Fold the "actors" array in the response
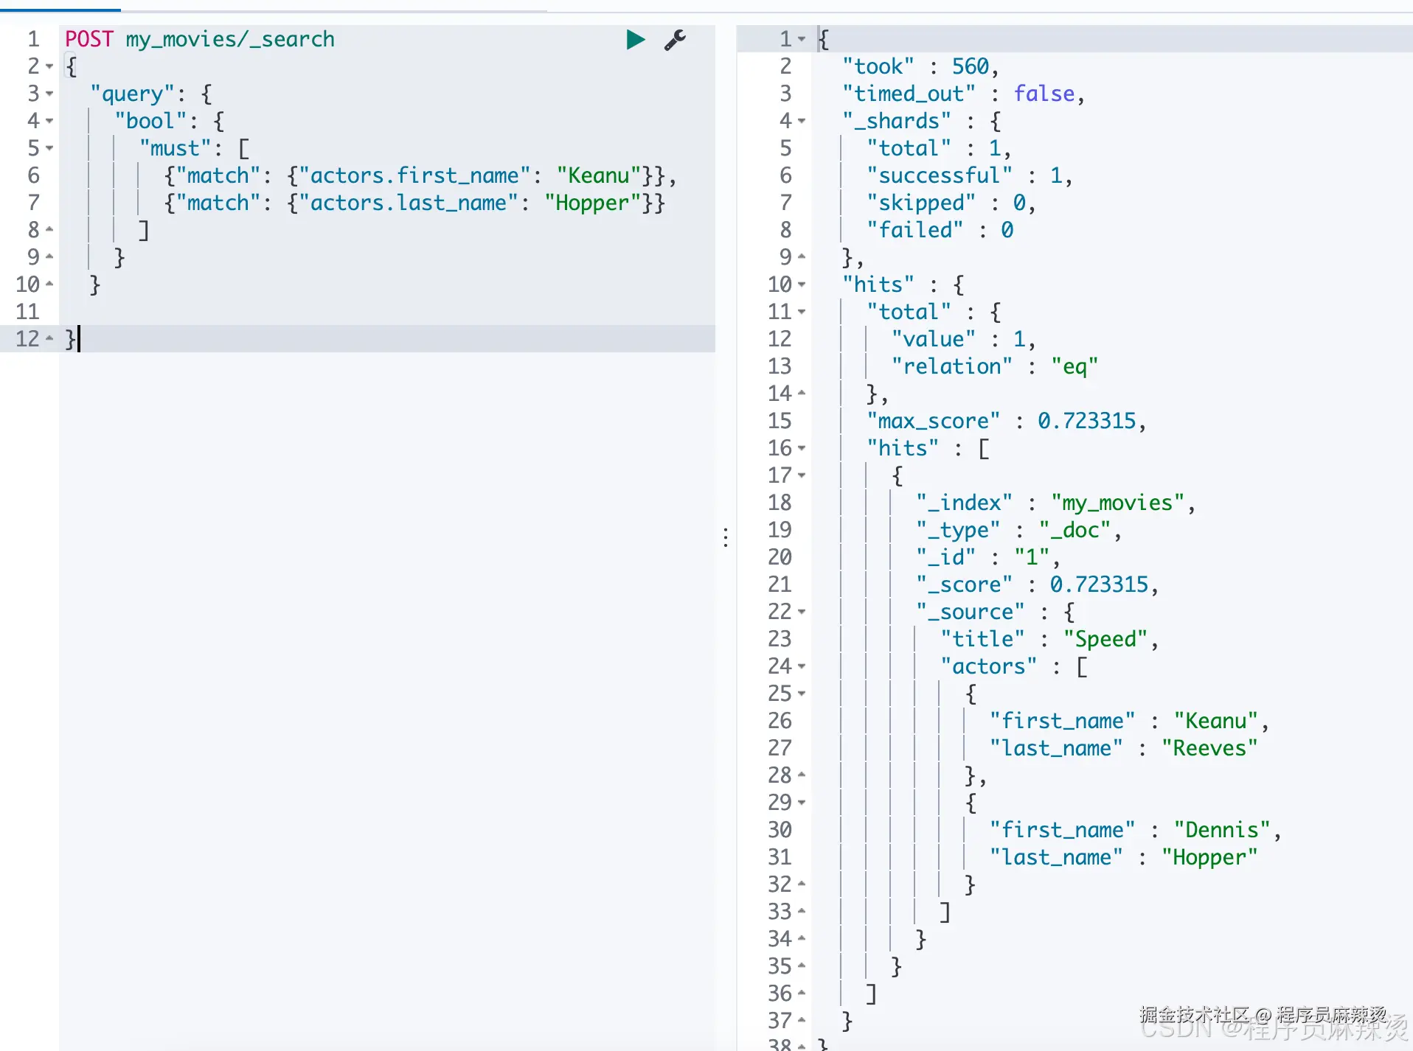1413x1051 pixels. tap(802, 666)
